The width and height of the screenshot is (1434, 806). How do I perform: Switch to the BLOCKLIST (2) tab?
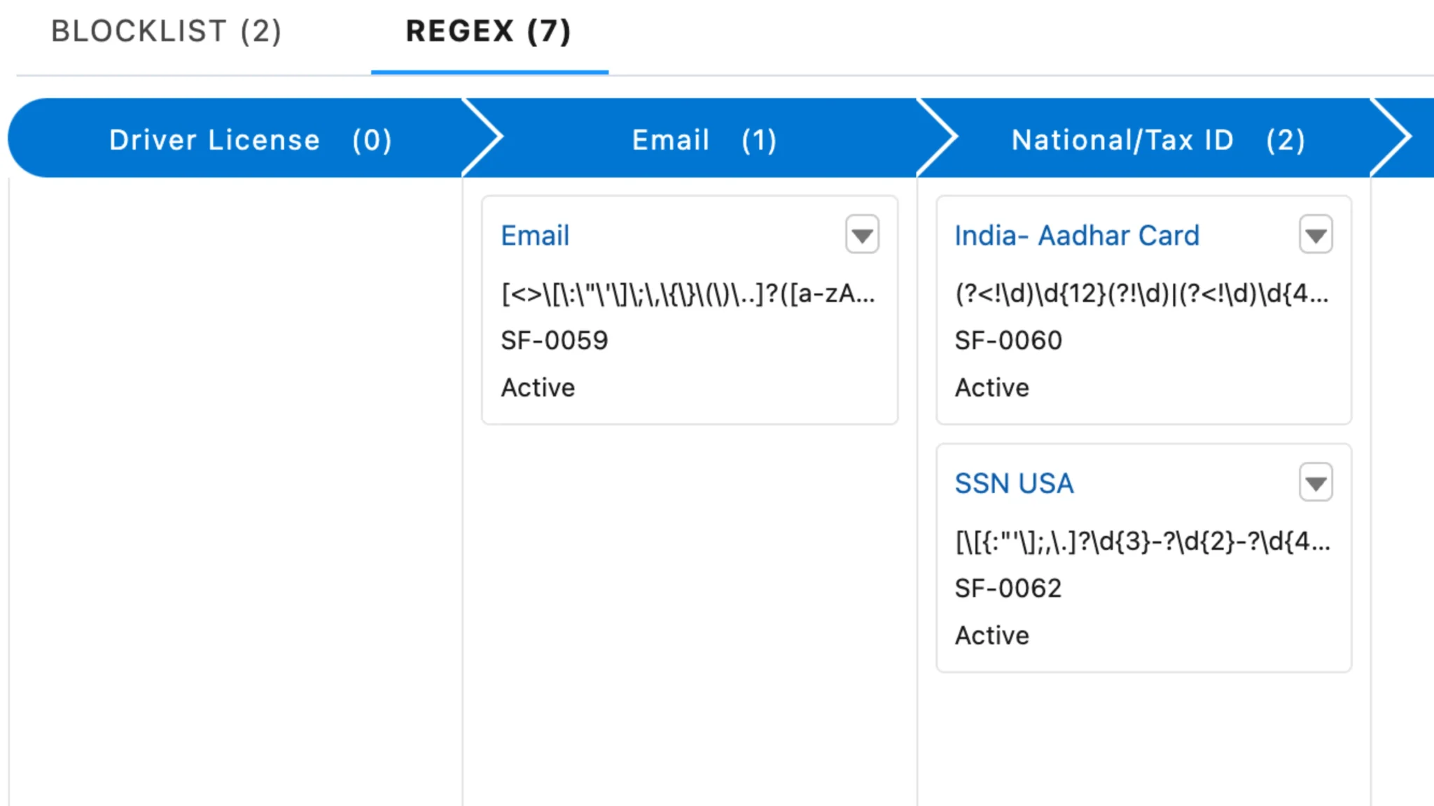click(x=167, y=31)
